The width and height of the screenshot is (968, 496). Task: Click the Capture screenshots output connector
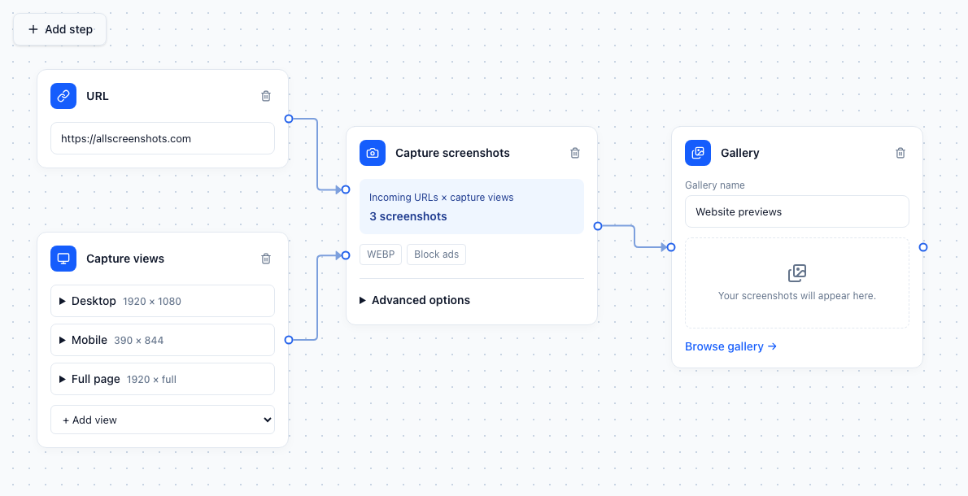click(x=598, y=226)
